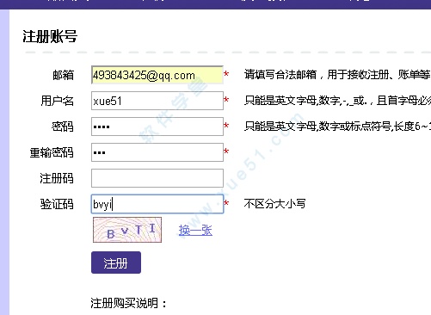
Task: Click the password rule hint mentioning 标点符号
Action: 337,127
